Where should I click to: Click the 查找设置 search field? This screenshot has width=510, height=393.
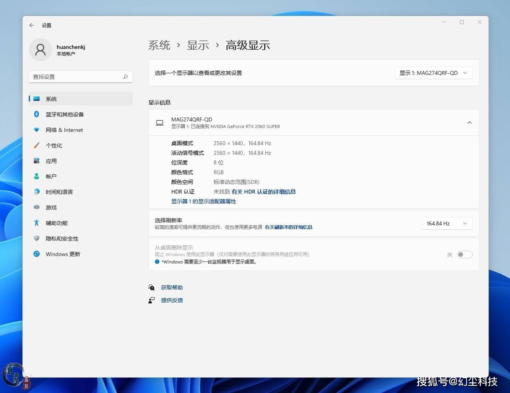click(x=80, y=77)
